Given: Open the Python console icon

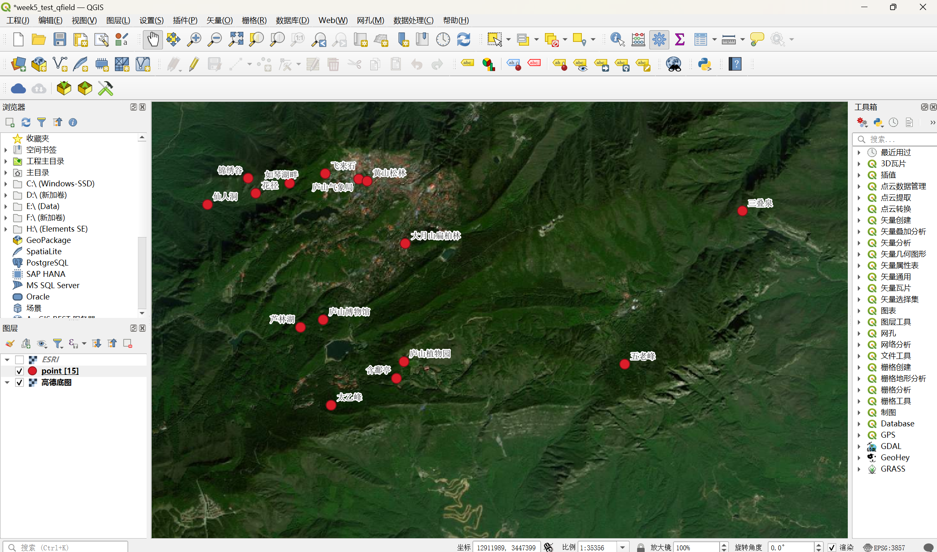Looking at the screenshot, I should tap(705, 64).
